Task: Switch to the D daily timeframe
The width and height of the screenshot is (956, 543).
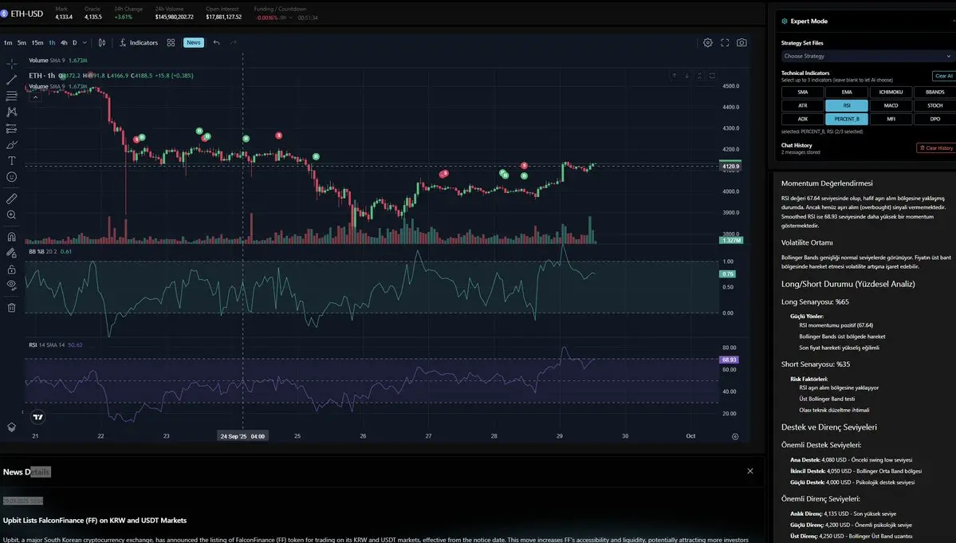Action: pos(75,43)
